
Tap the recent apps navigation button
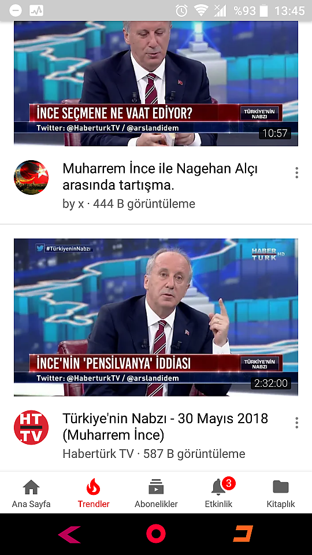click(243, 534)
